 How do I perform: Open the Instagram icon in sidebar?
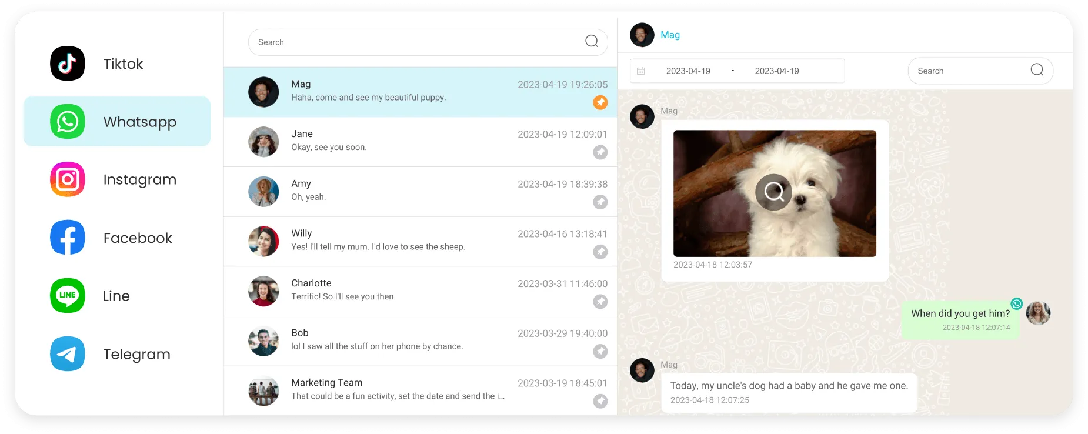(x=68, y=179)
